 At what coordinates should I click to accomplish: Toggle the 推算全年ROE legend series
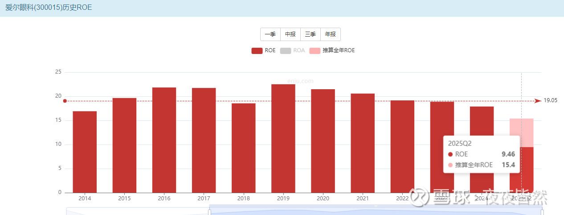click(x=332, y=50)
